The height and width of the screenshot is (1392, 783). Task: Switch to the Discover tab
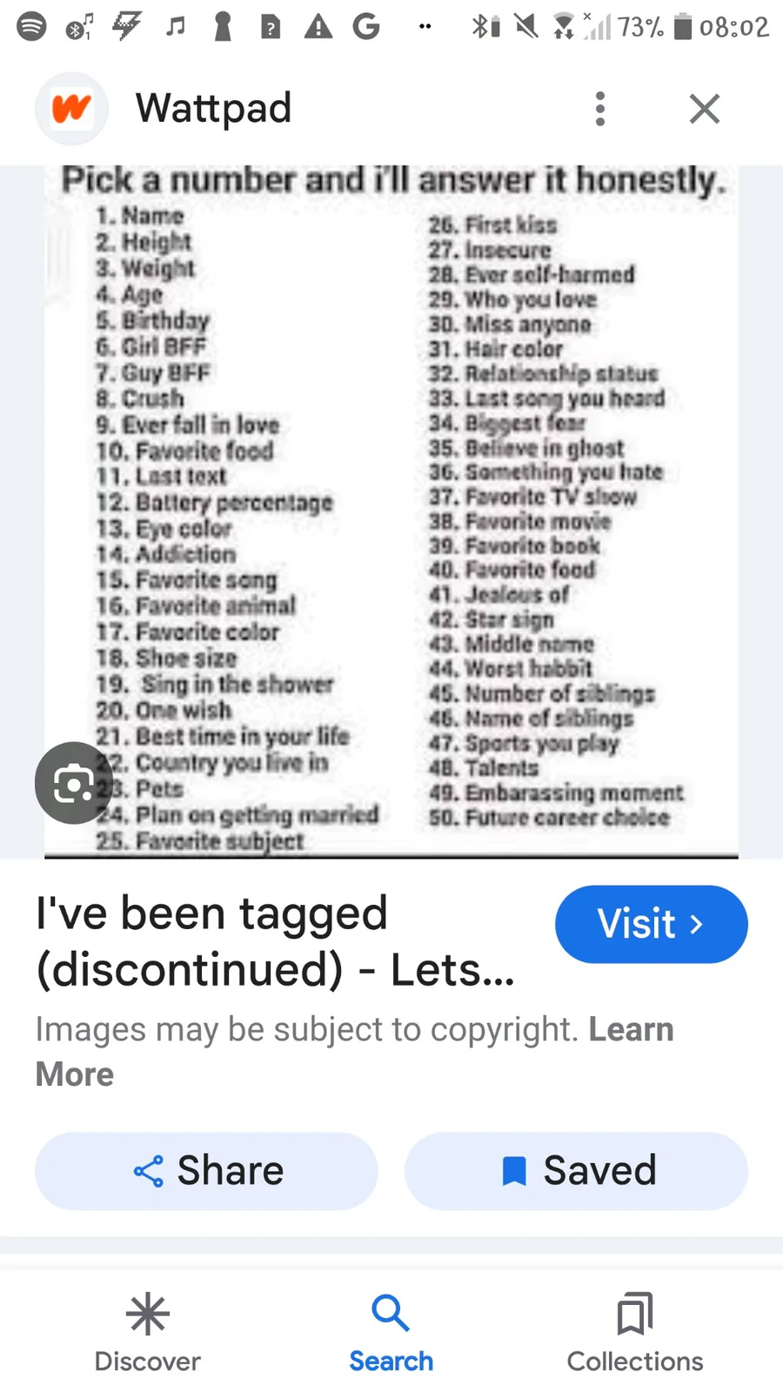coord(147,1333)
